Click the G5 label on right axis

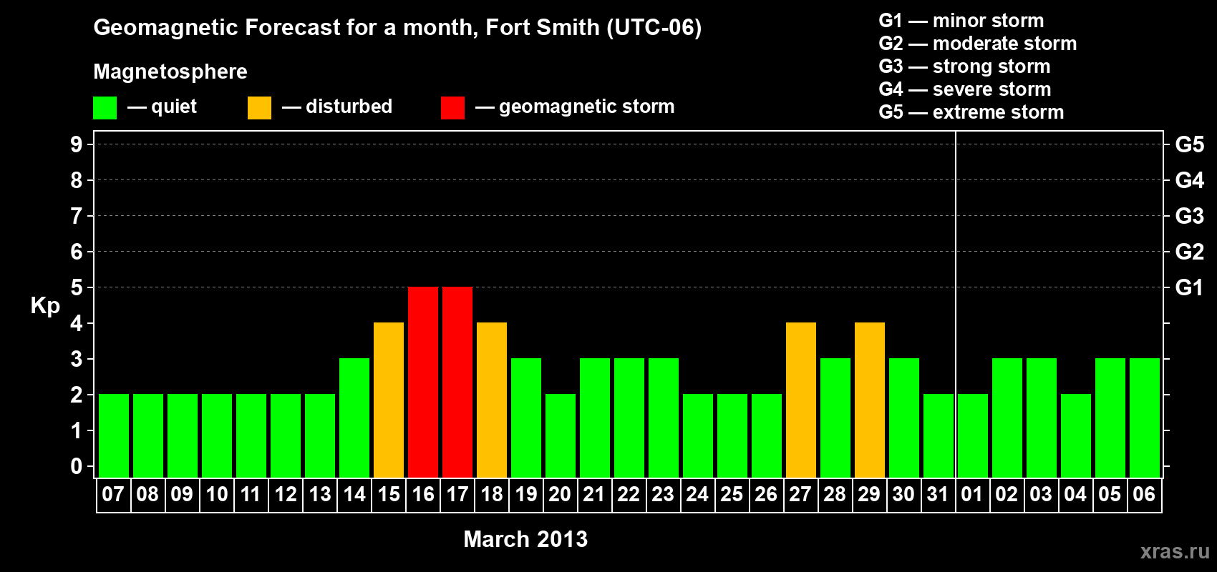coord(1190,144)
